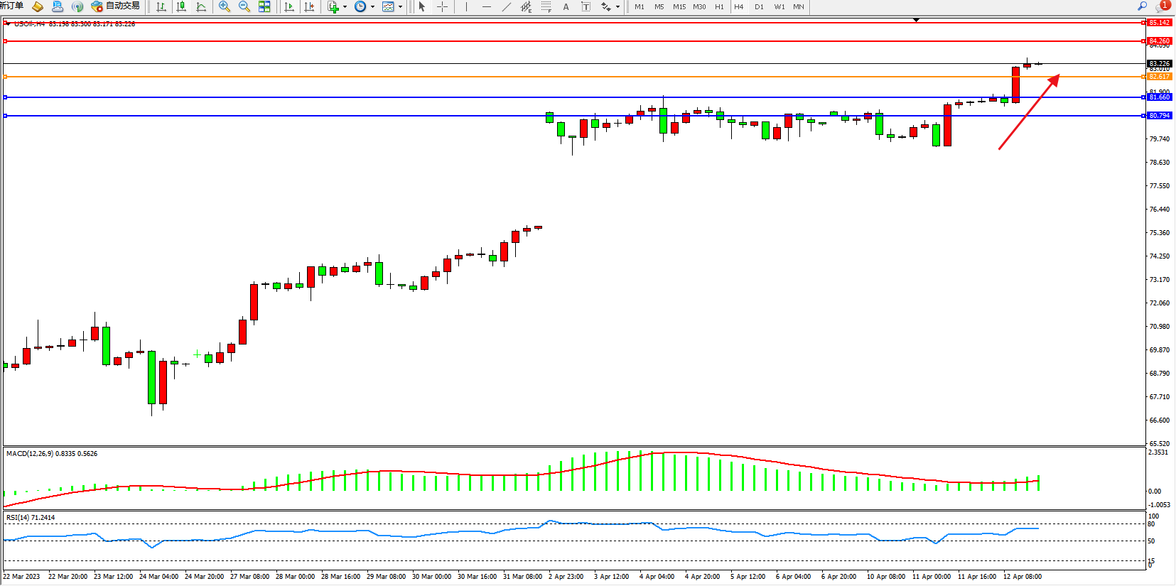Switch to the M15 timeframe
1176x586 pixels.
tap(679, 6)
